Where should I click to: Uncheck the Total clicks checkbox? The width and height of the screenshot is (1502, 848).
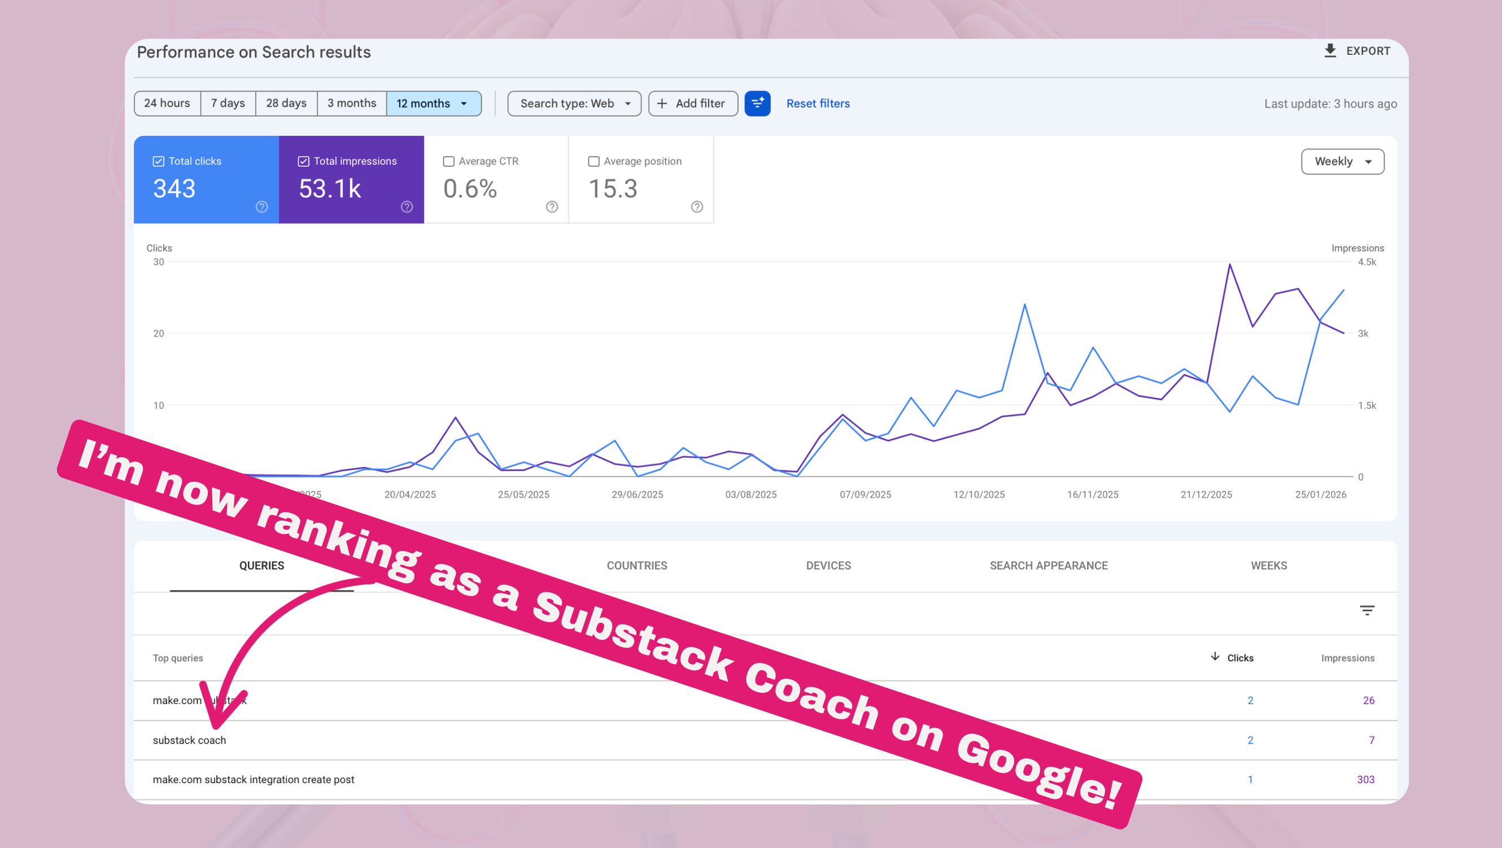point(158,161)
